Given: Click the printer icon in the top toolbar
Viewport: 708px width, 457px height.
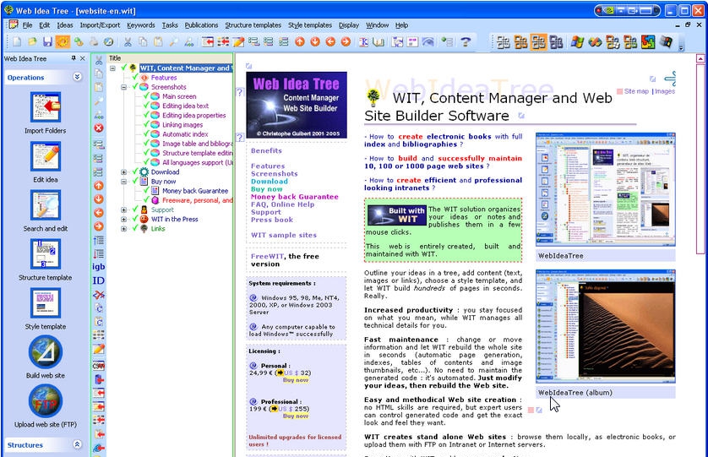Looking at the screenshot, I should coord(94,42).
